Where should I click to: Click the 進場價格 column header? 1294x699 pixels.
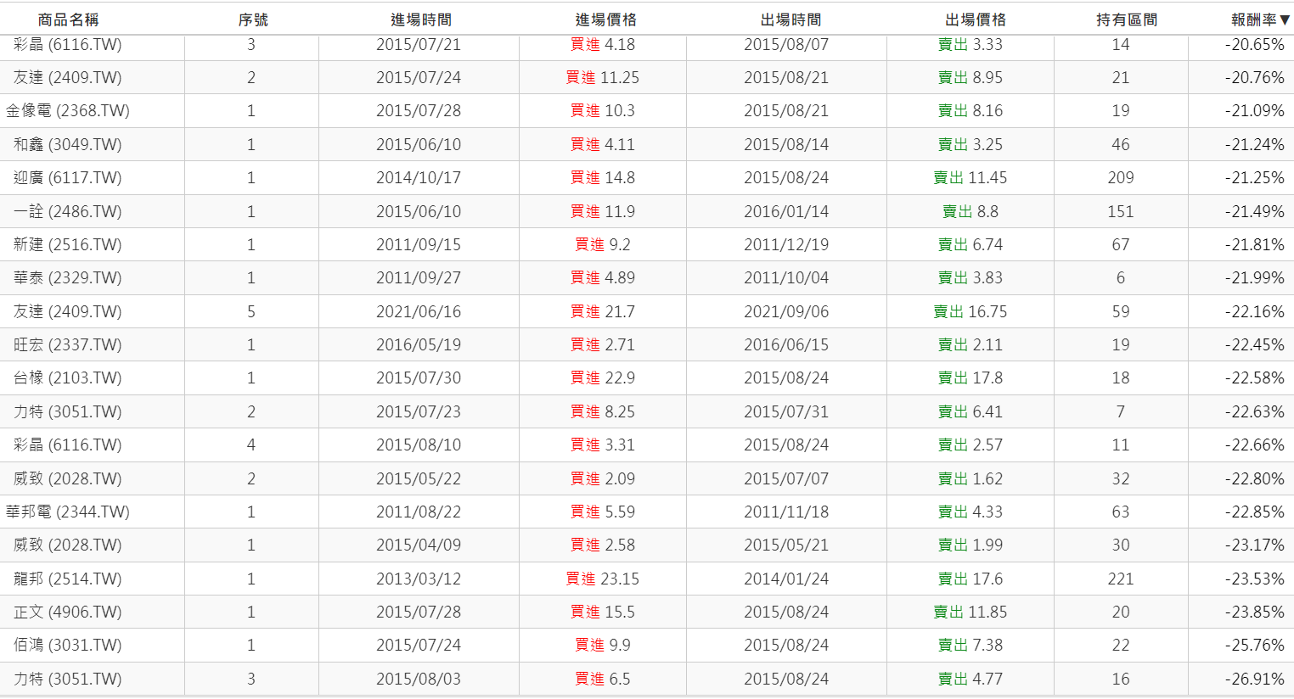click(x=605, y=20)
